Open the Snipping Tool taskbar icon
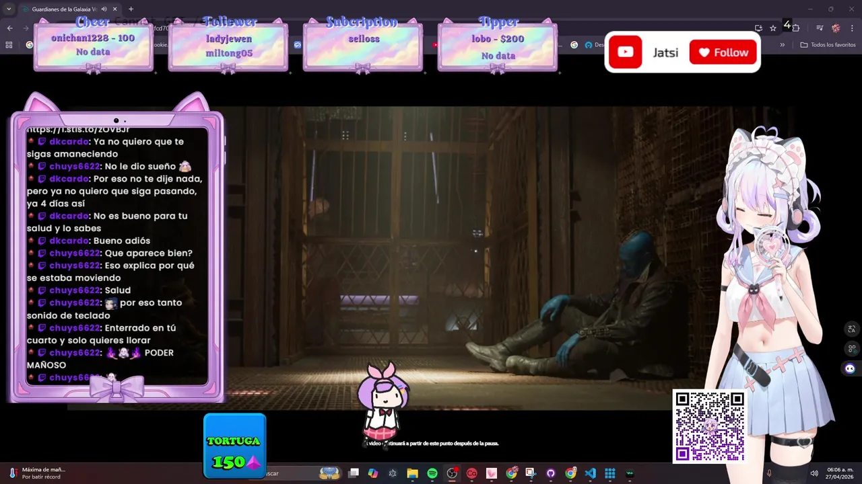The image size is (862, 484). coord(531,473)
